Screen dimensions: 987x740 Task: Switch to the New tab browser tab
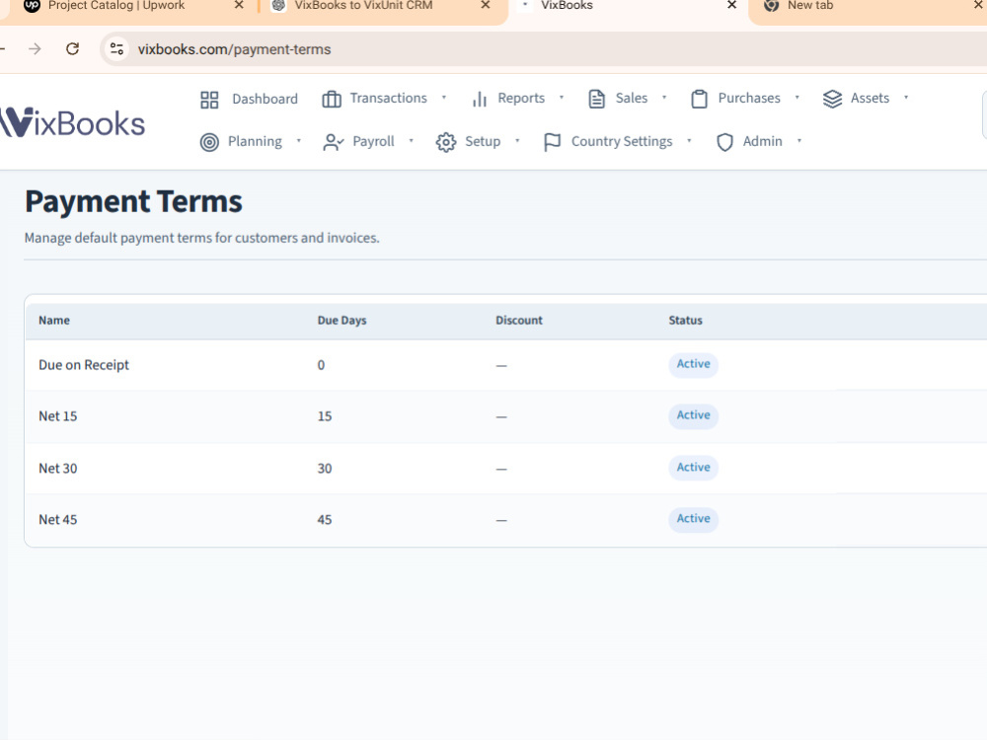tap(810, 6)
